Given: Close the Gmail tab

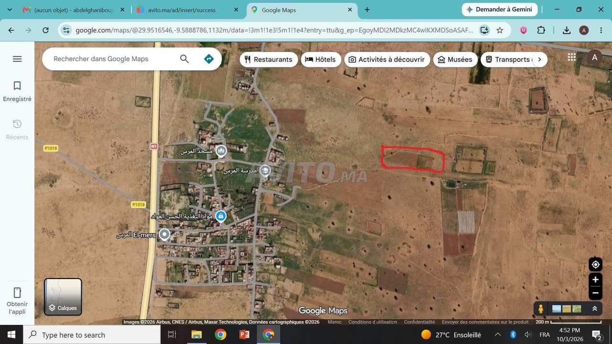Looking at the screenshot, I should pyautogui.click(x=123, y=10).
